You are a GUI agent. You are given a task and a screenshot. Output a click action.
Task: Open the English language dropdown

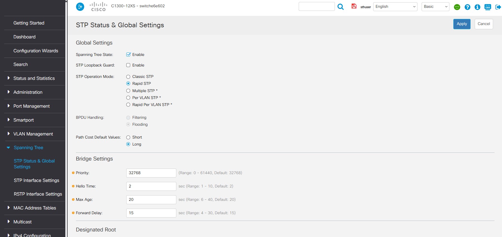[395, 7]
